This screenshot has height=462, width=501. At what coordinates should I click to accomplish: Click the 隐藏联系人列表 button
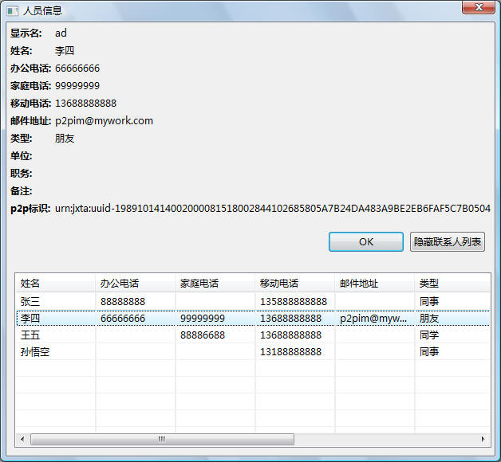coord(447,242)
